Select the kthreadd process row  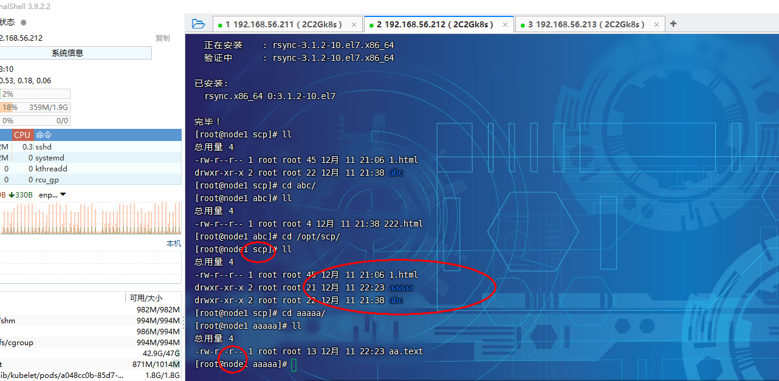[91, 168]
